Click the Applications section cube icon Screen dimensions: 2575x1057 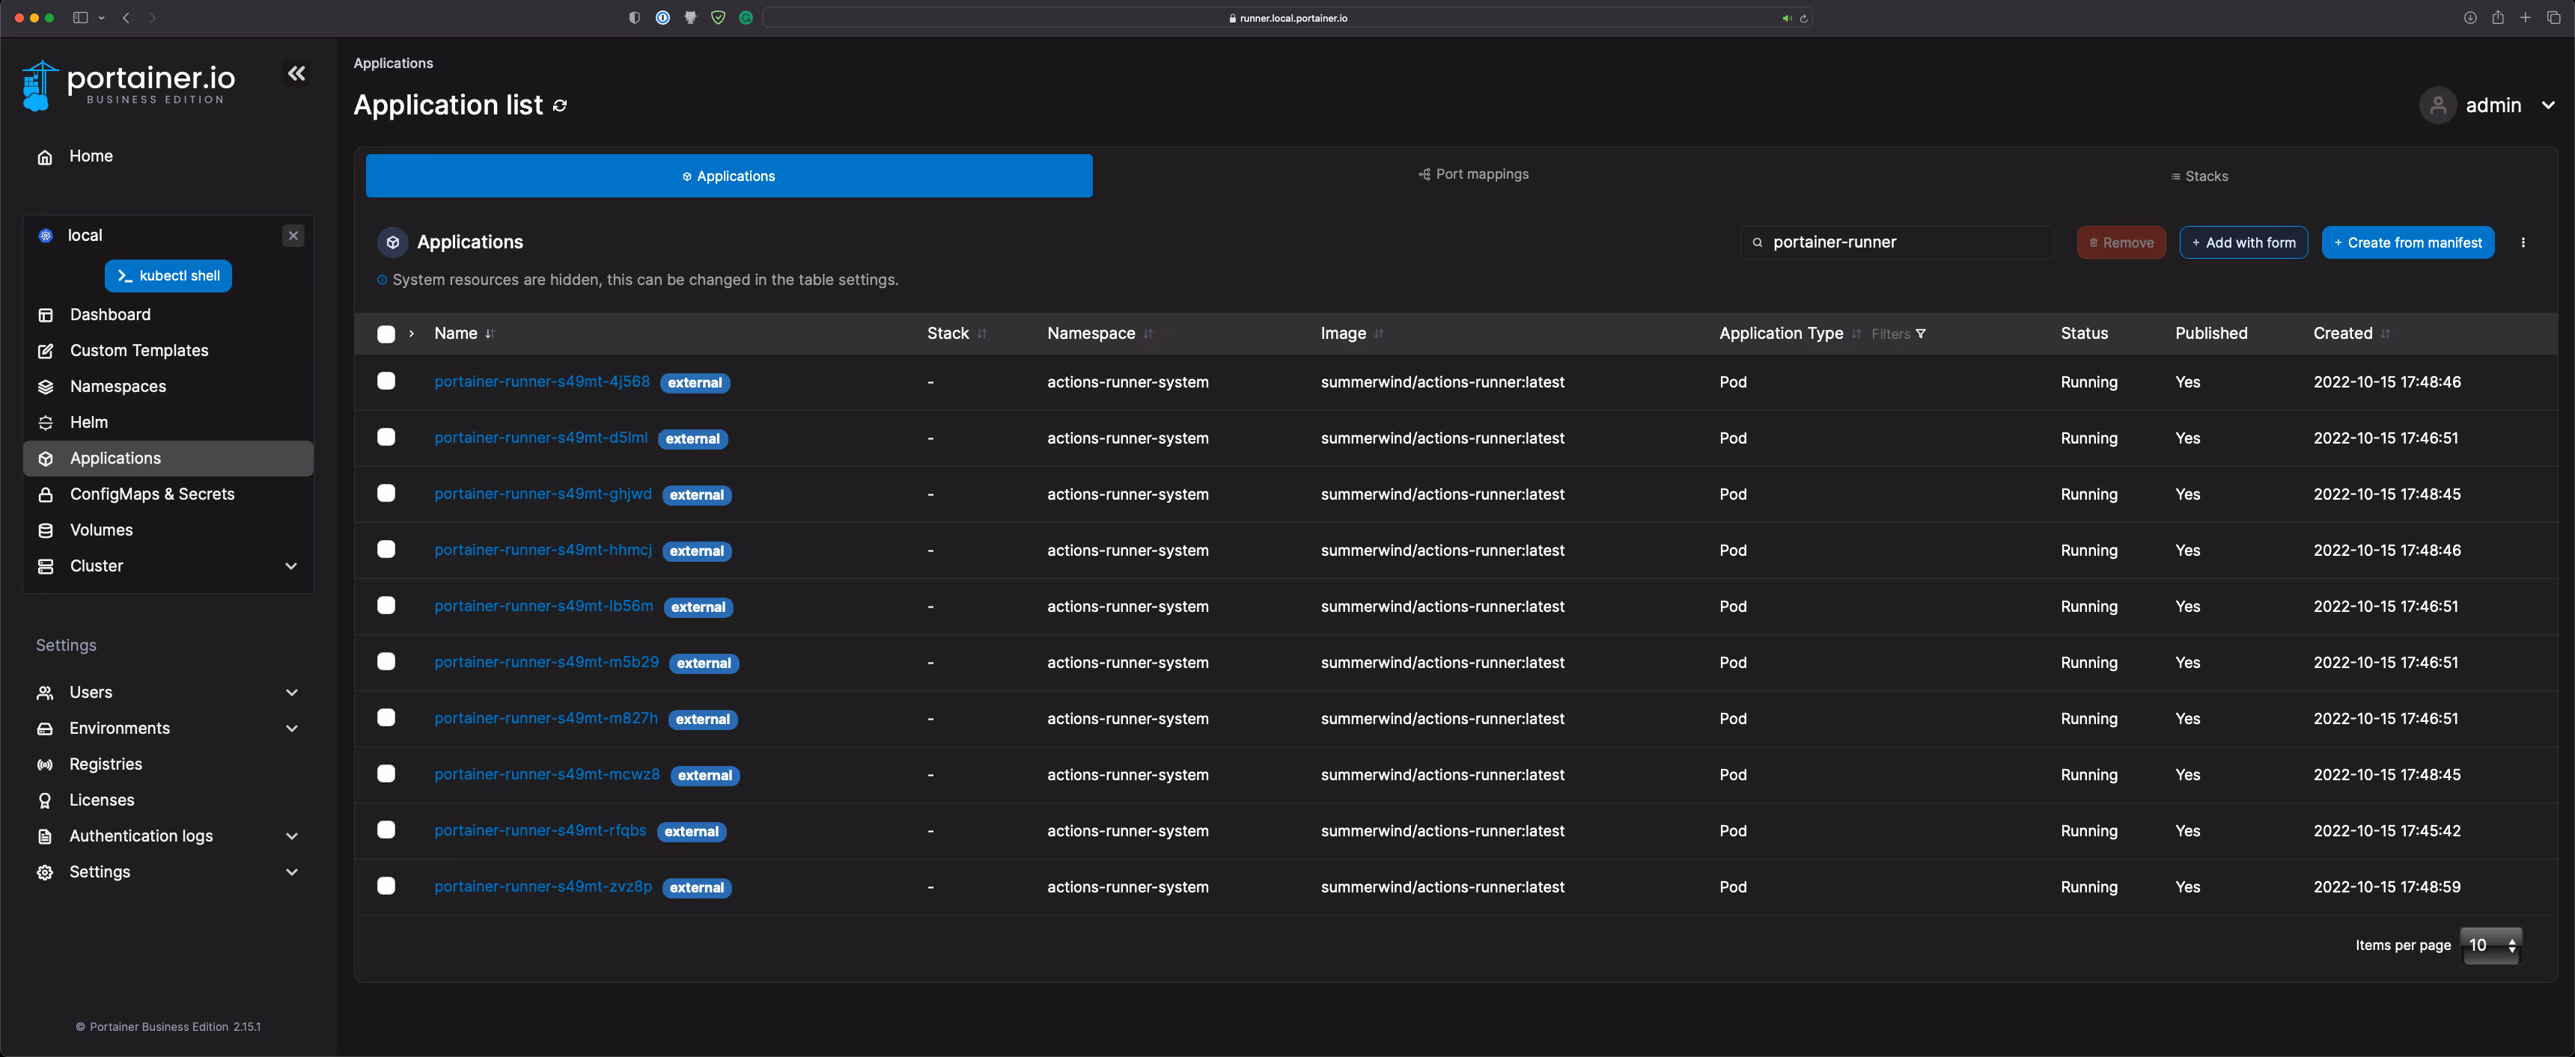[x=393, y=243]
